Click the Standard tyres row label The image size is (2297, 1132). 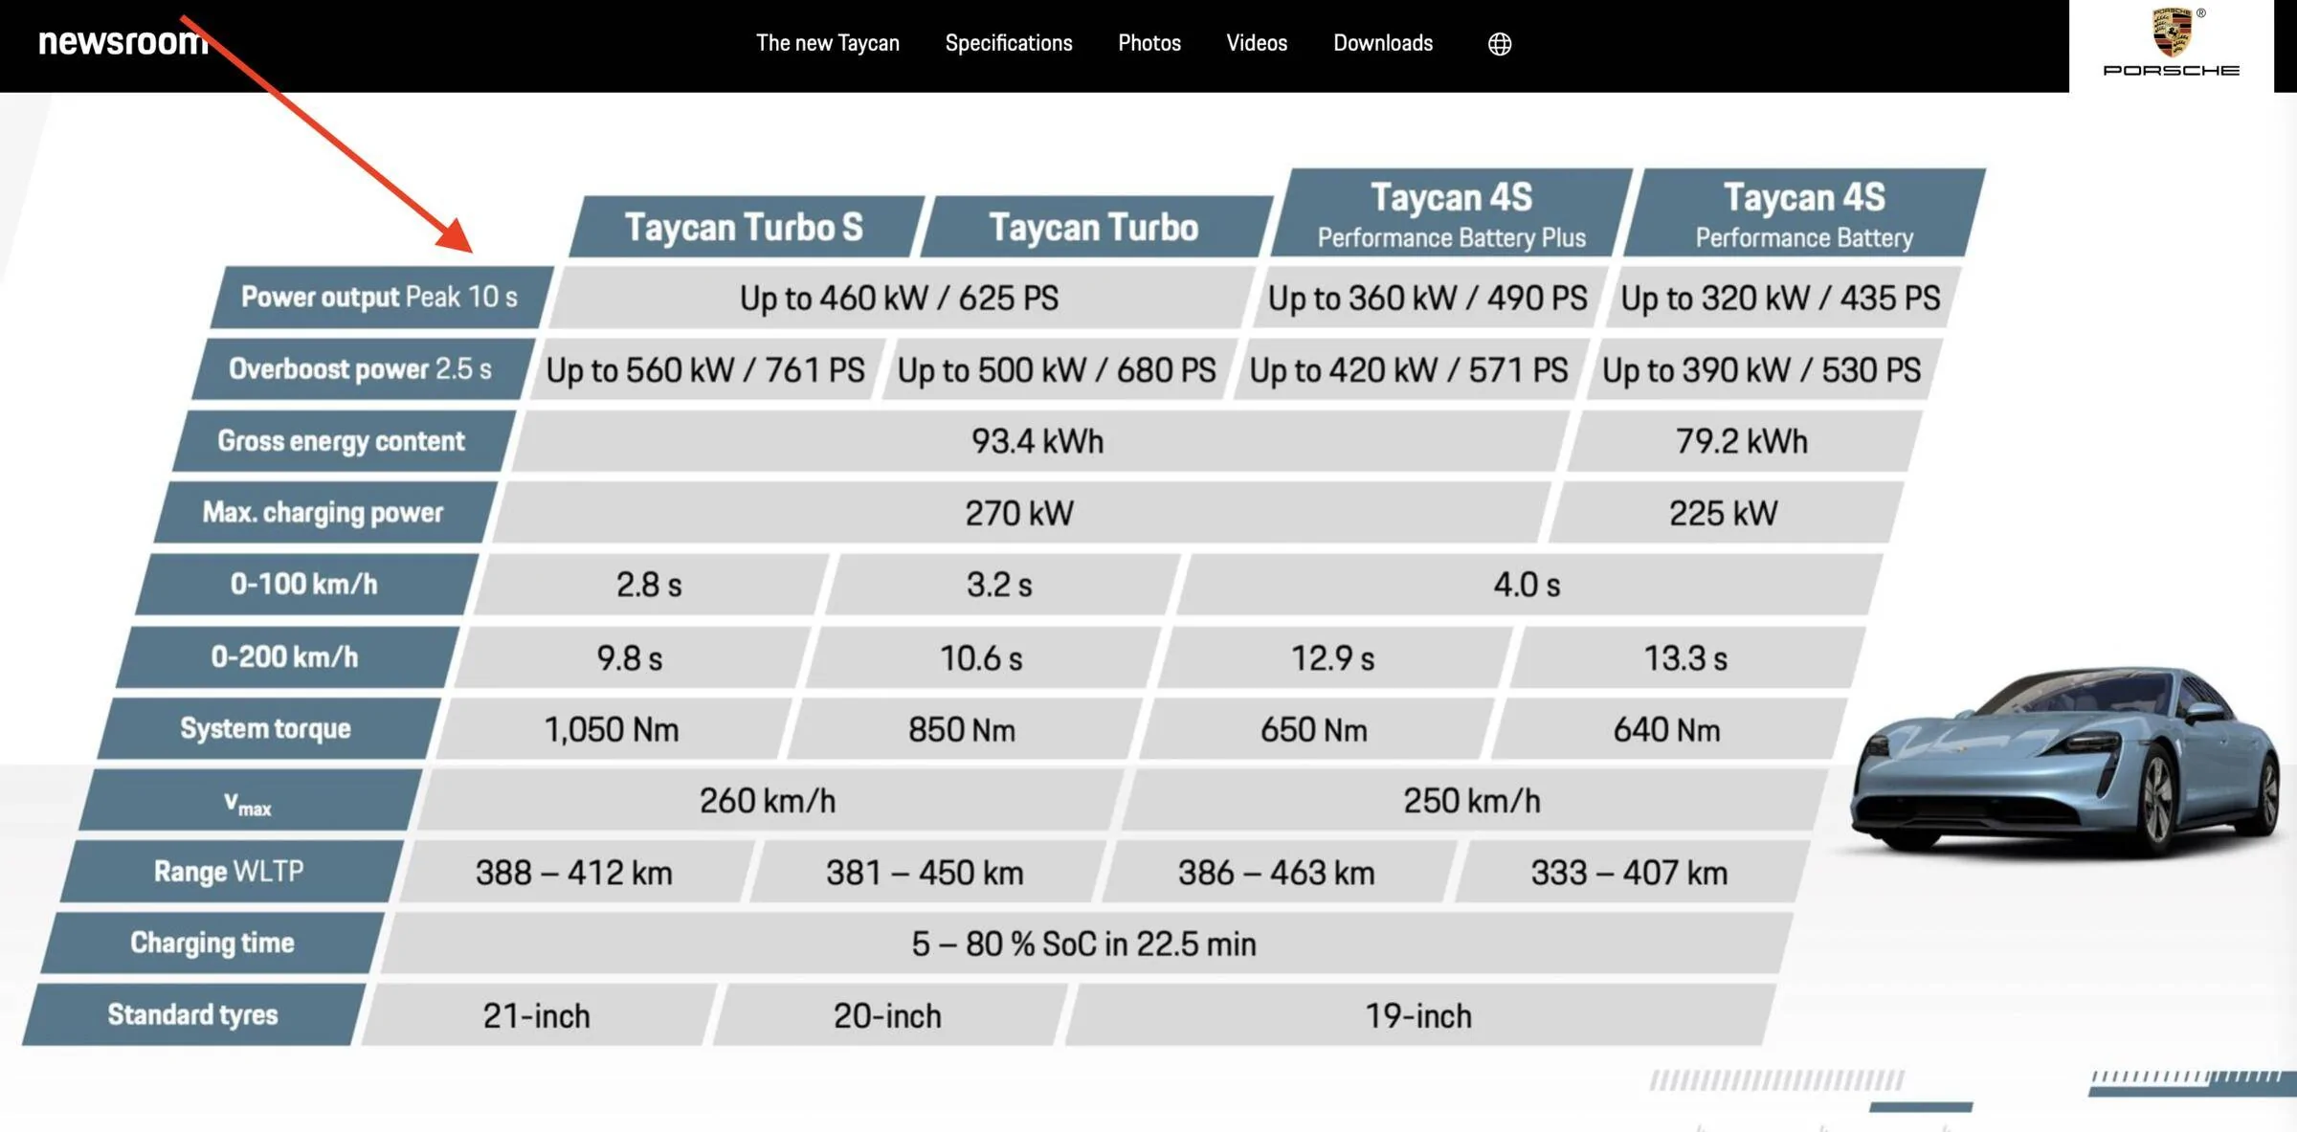(193, 1015)
